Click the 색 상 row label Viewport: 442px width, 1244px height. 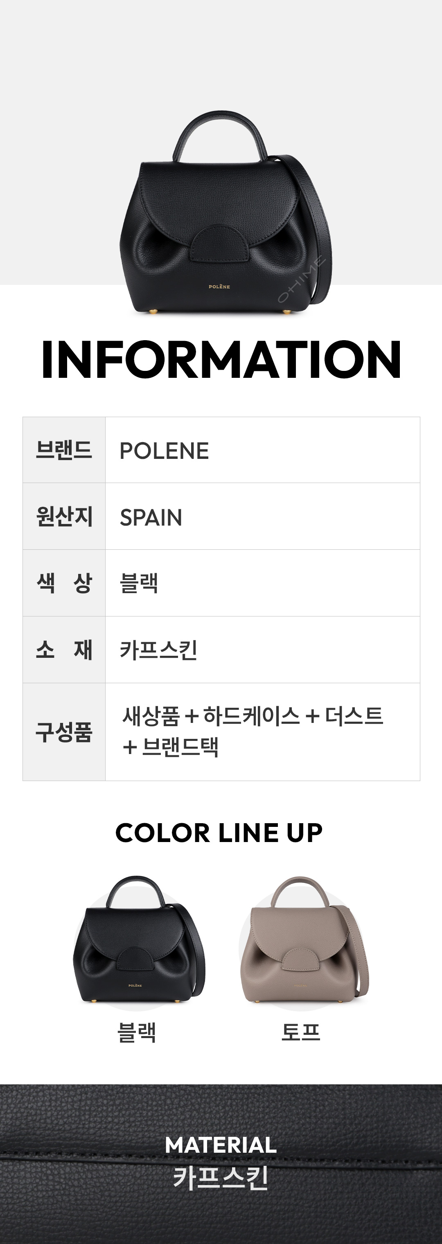coord(64,583)
